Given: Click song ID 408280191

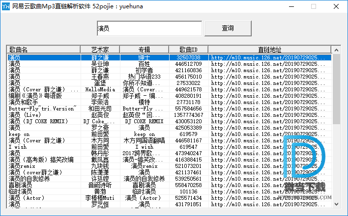Looking at the screenshot, I should [x=188, y=96].
